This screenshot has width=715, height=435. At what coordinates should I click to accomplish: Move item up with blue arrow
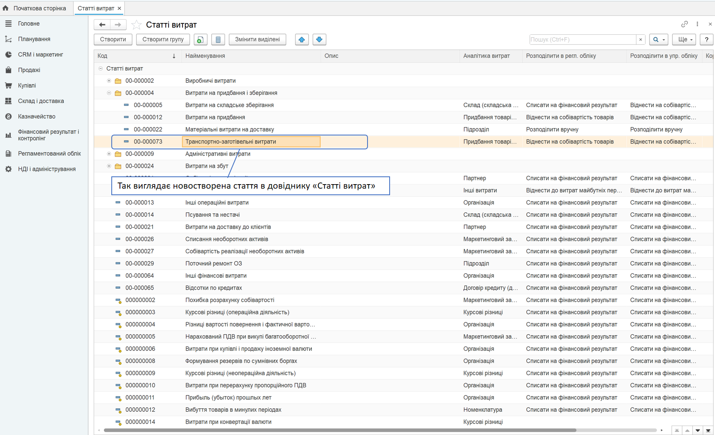302,40
